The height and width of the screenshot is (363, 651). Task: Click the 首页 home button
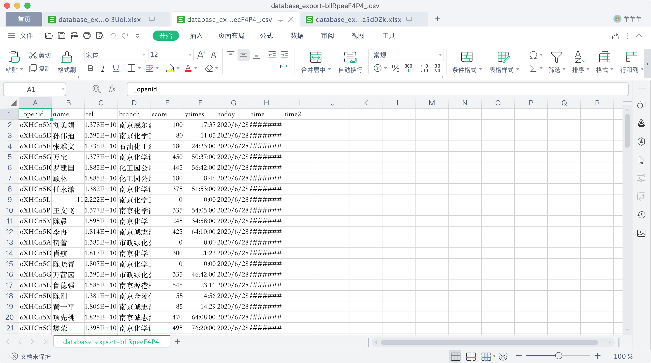24,19
